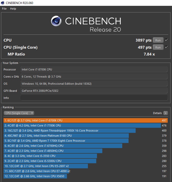Click the Cinebench app icon in title bar
Viewport: 172px width, 182px height.
tap(3, 3)
